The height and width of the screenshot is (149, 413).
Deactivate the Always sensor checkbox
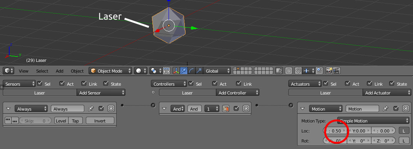point(101,109)
